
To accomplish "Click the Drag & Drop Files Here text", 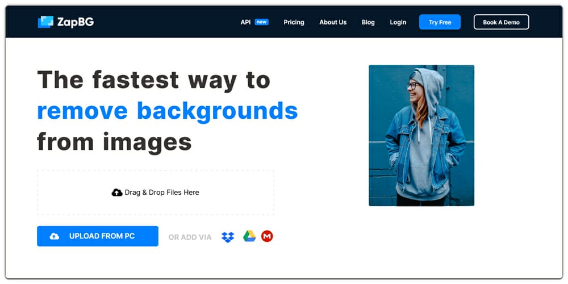I will click(162, 193).
